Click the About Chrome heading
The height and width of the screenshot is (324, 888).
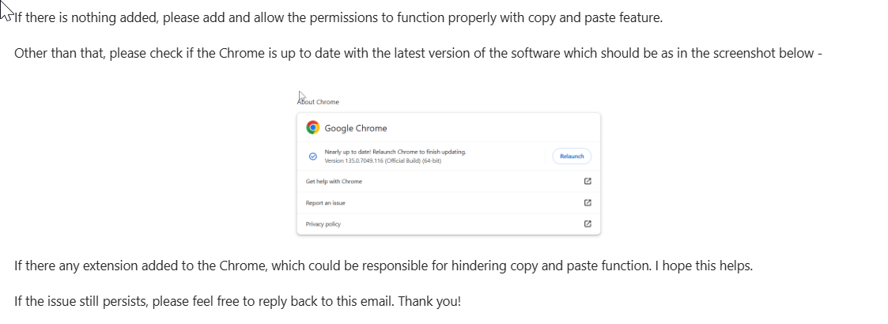[x=319, y=102]
